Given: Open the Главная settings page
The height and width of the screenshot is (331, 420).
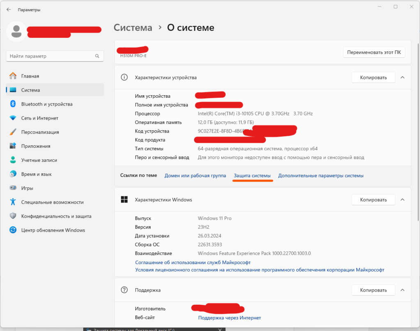Looking at the screenshot, I should coord(55,76).
